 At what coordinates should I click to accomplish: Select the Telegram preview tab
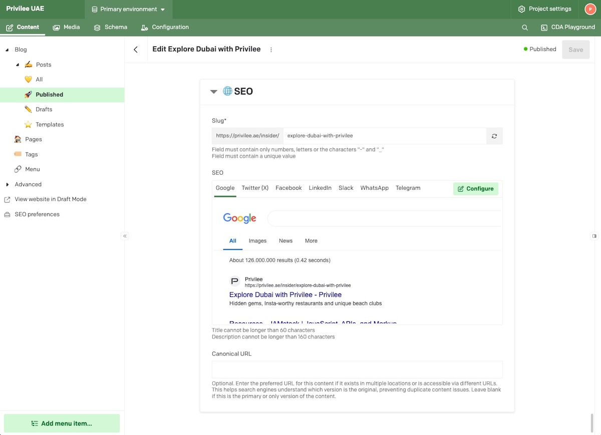[x=408, y=188]
